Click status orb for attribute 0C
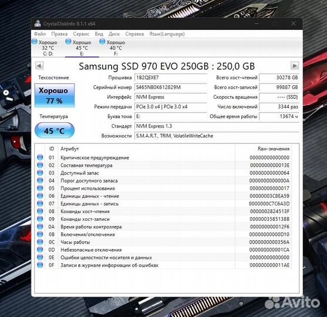327x317 pixels. [x=40, y=242]
